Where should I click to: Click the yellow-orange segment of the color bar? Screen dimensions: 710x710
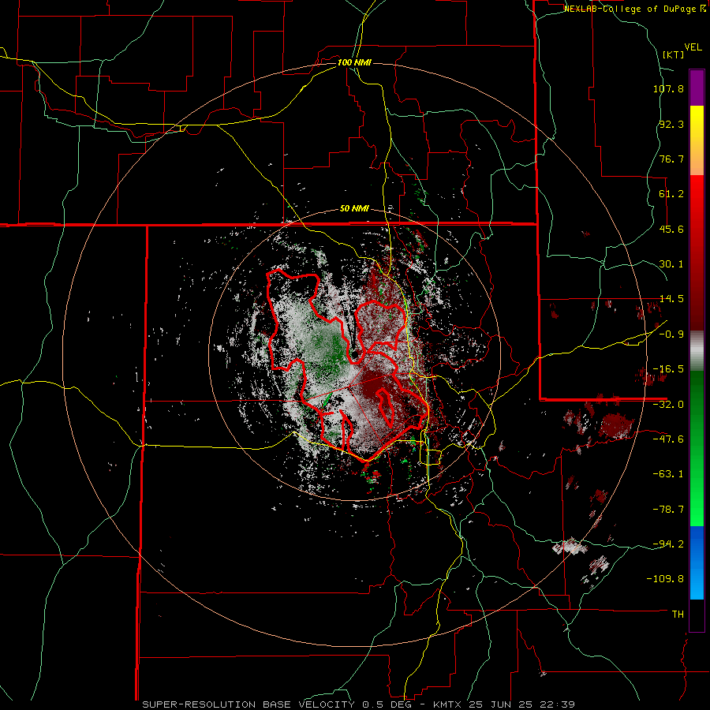tap(697, 140)
